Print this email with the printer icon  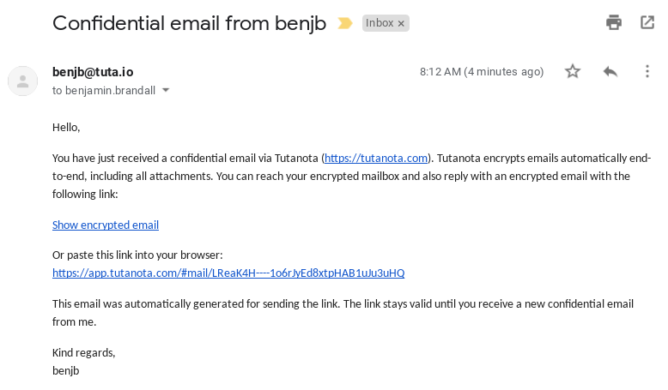click(613, 22)
